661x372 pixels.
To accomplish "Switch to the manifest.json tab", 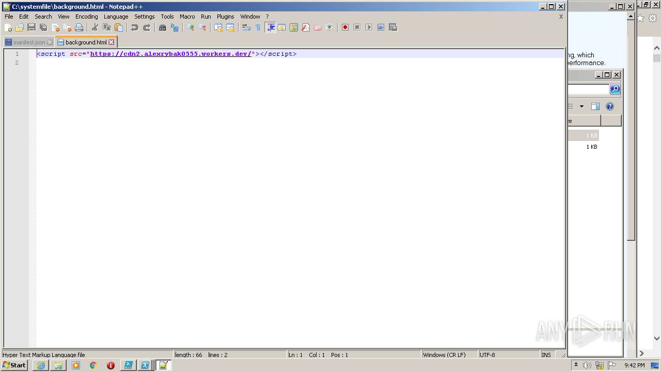I will click(29, 42).
